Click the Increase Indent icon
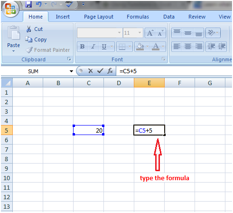 (x=222, y=47)
